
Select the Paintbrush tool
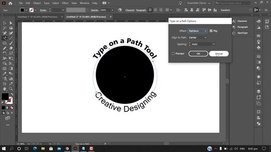pyautogui.click(x=11, y=43)
